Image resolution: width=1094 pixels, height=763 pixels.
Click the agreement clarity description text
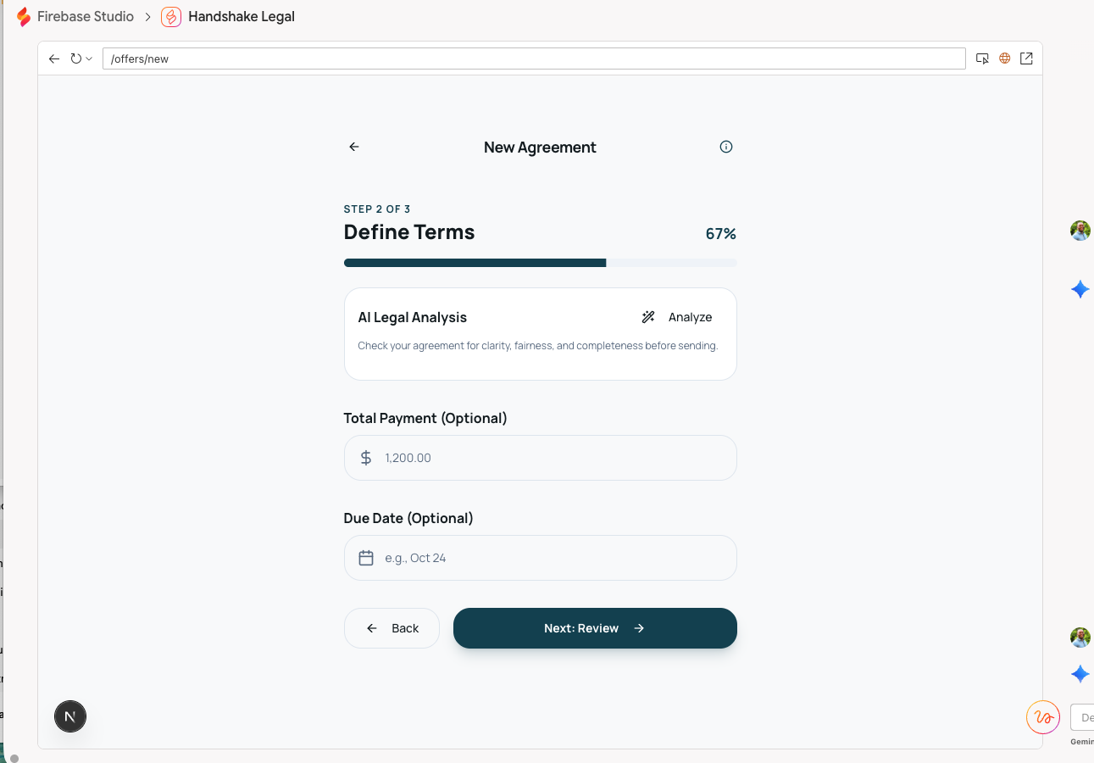coord(538,346)
